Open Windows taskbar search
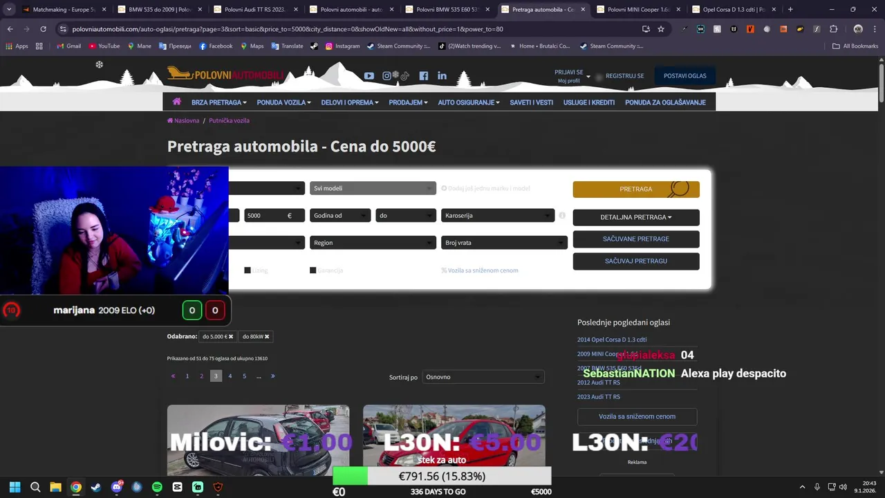 point(35,487)
